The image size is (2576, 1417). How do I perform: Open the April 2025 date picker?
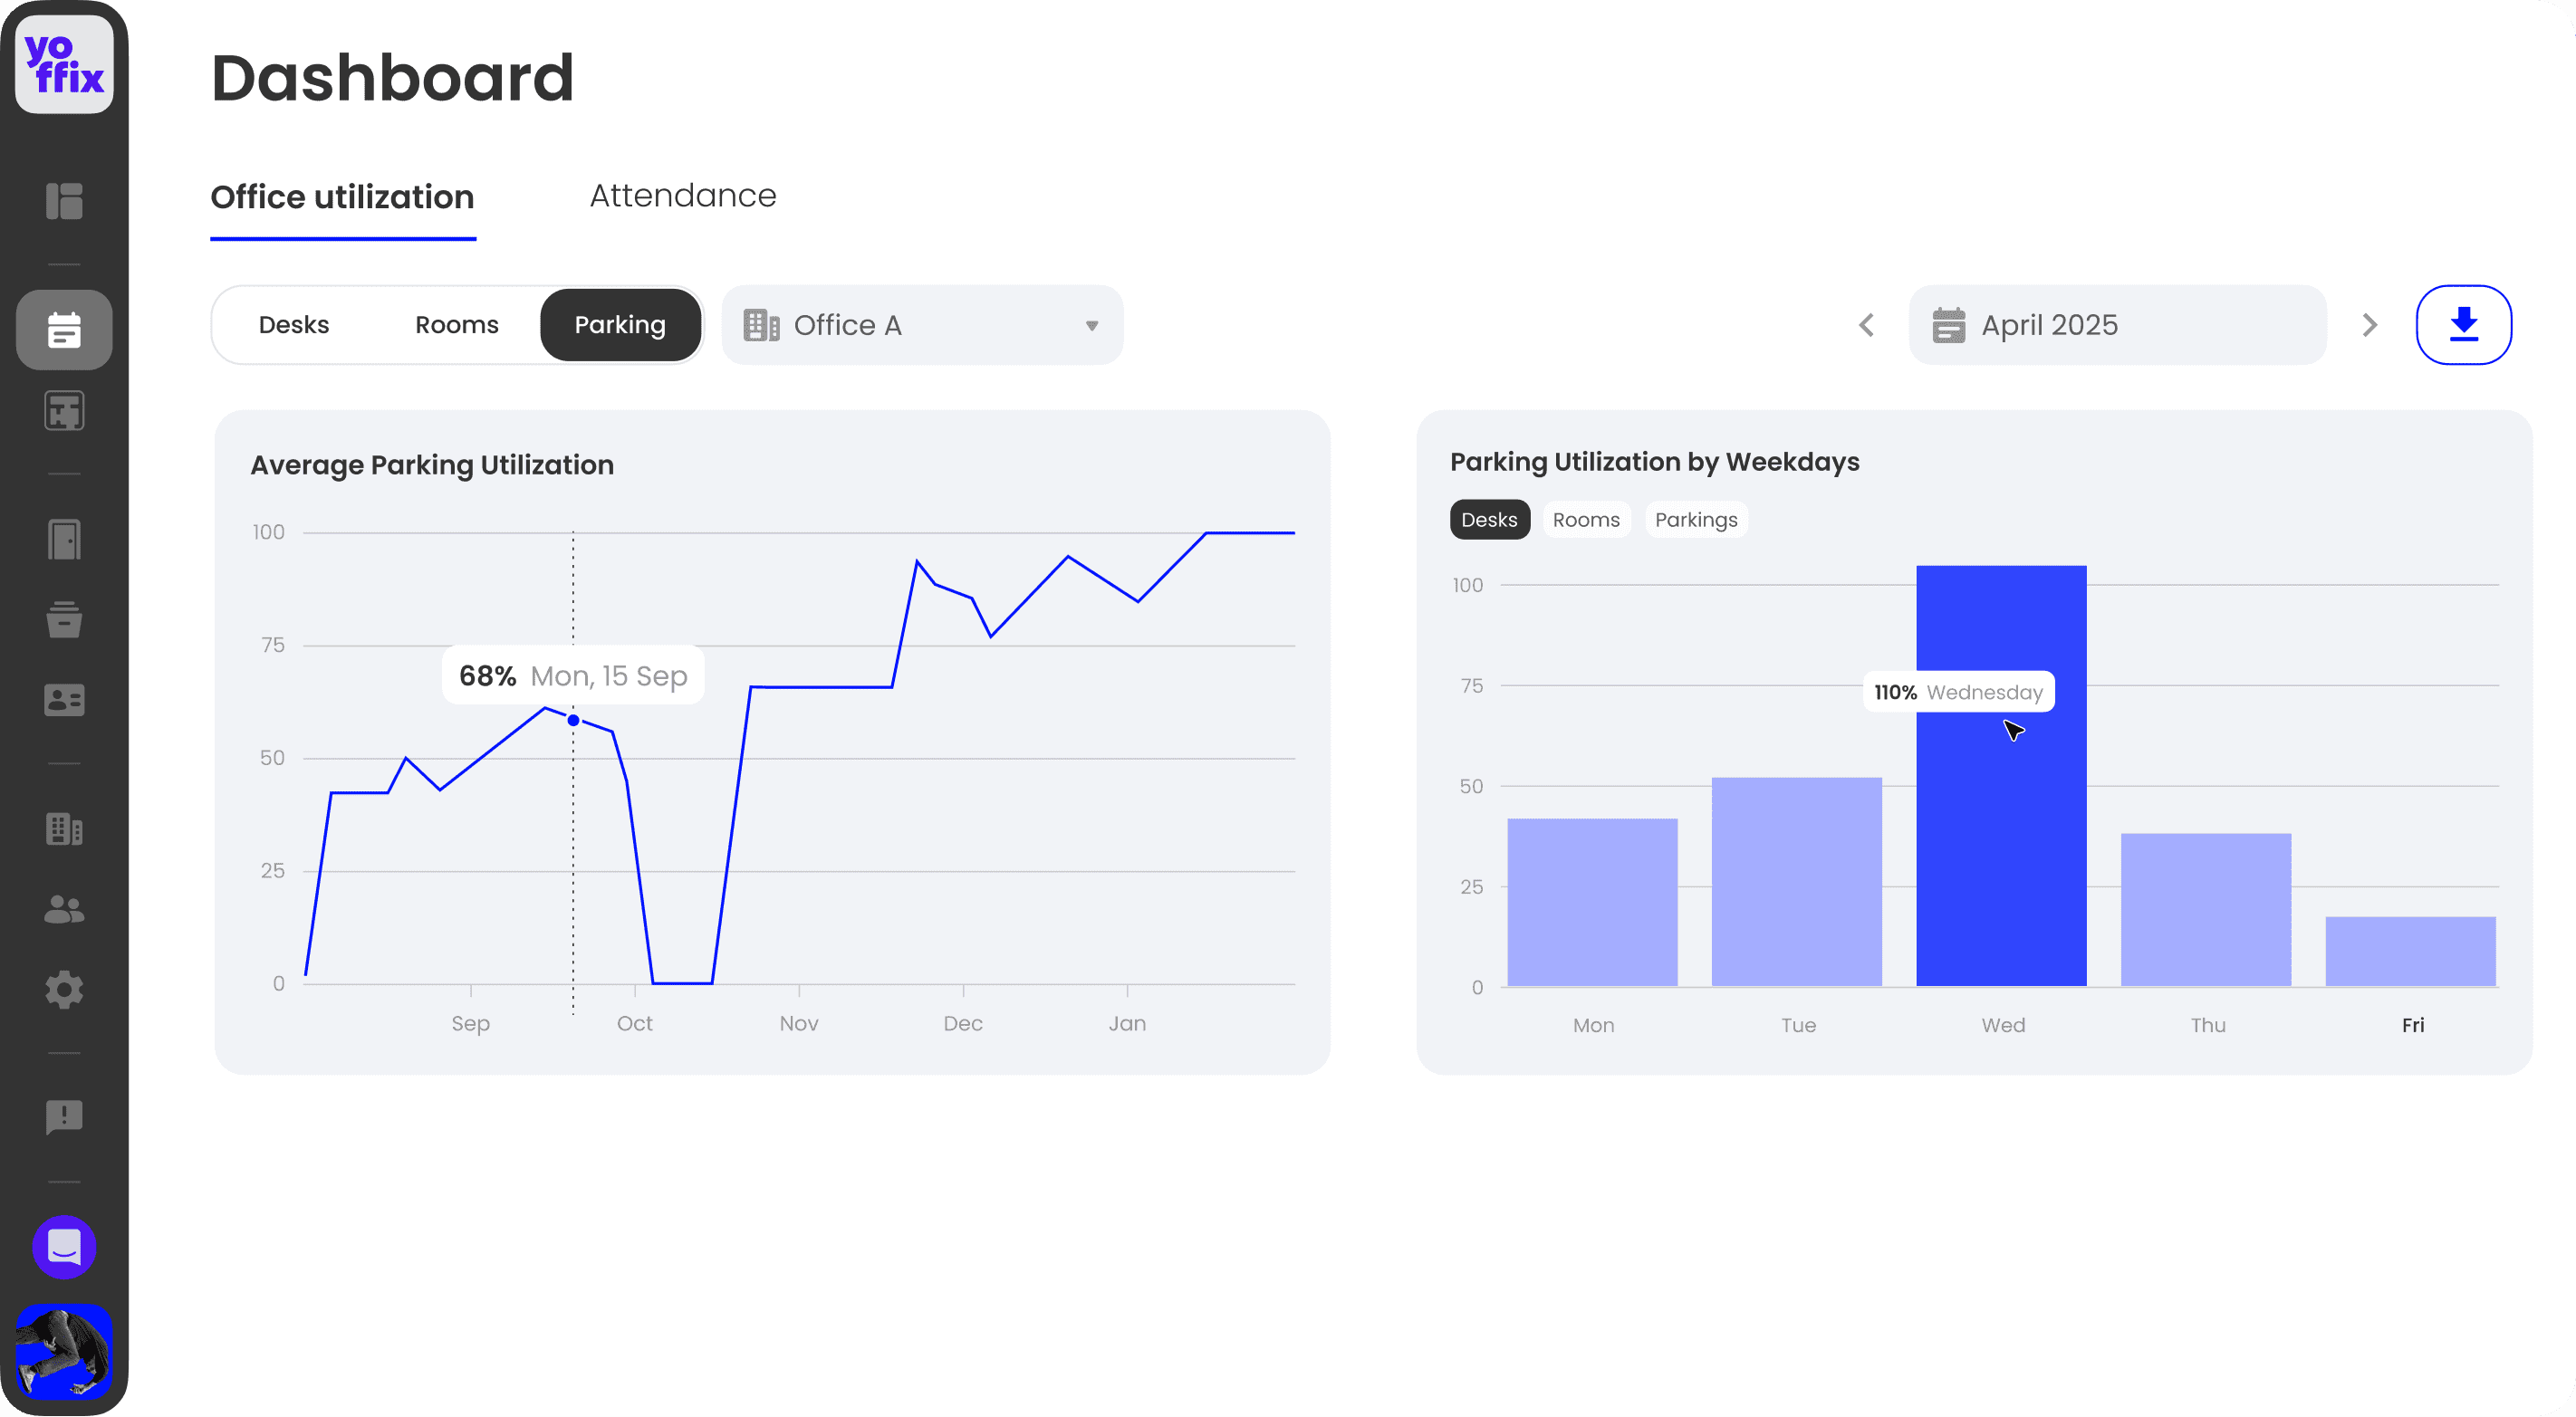coord(2117,325)
